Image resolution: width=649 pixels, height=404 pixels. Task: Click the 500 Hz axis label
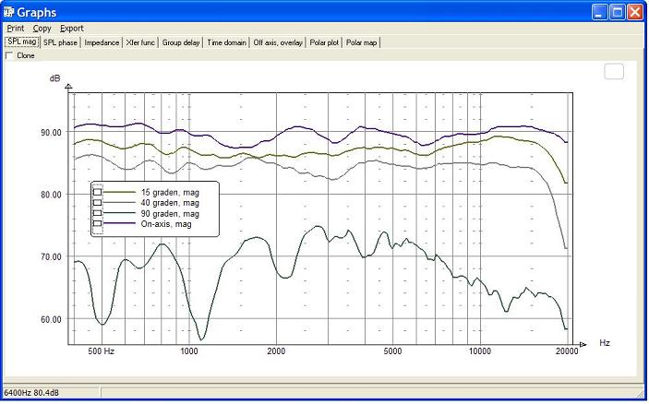101,351
